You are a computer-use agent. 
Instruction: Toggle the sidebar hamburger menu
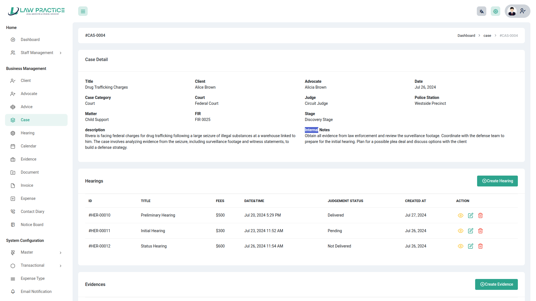pos(83,11)
